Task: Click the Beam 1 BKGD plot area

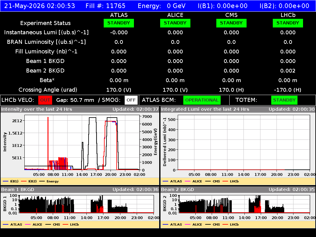Action: pyautogui.click(x=87, y=204)
